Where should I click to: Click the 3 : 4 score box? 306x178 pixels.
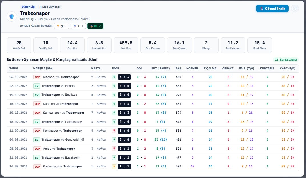(124, 77)
